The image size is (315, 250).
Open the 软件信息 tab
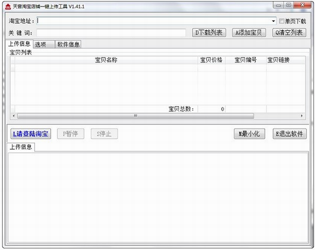click(x=68, y=44)
